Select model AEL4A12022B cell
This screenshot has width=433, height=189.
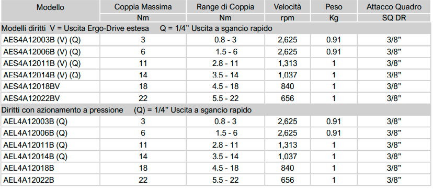pos(29,180)
